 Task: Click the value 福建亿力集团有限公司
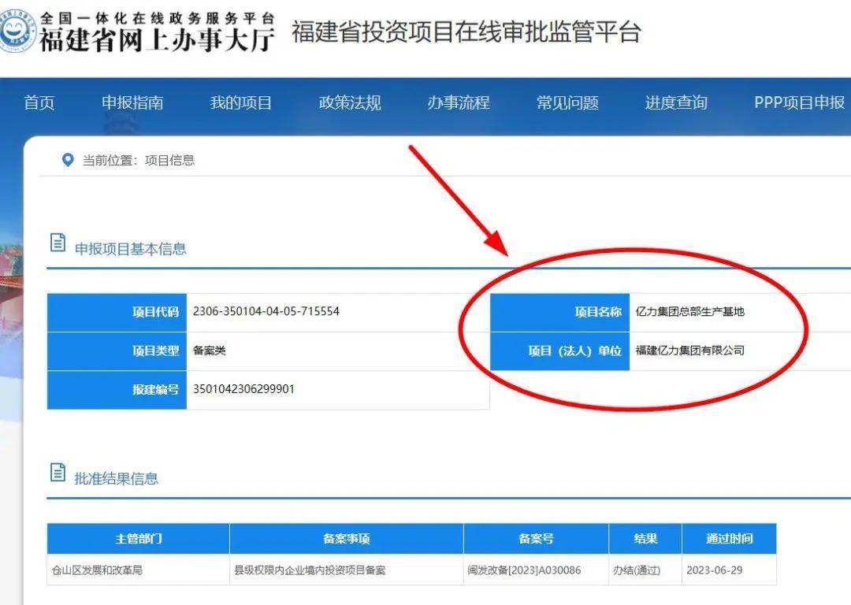(x=689, y=351)
